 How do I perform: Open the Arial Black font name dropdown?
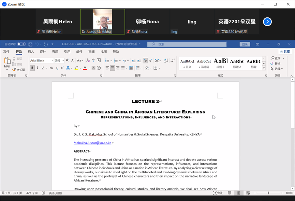coord(52,61)
